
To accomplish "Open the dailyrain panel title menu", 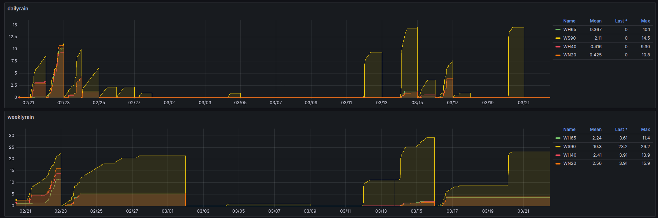I will [x=18, y=9].
